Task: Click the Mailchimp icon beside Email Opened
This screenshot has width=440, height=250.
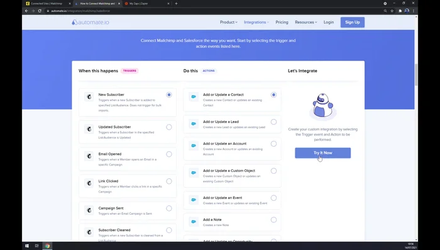Action: pyautogui.click(x=89, y=156)
